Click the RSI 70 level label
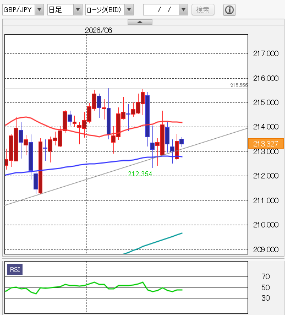 (x=266, y=276)
